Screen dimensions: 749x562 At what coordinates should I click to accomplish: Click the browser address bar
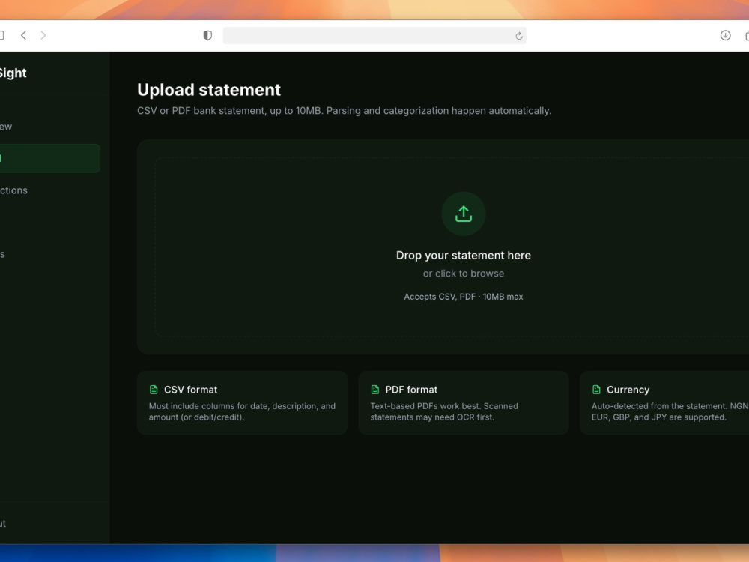pyautogui.click(x=374, y=36)
